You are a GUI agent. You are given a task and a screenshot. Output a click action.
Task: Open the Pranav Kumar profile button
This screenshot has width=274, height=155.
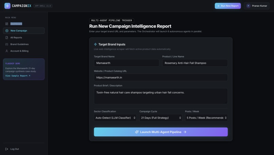point(257,6)
